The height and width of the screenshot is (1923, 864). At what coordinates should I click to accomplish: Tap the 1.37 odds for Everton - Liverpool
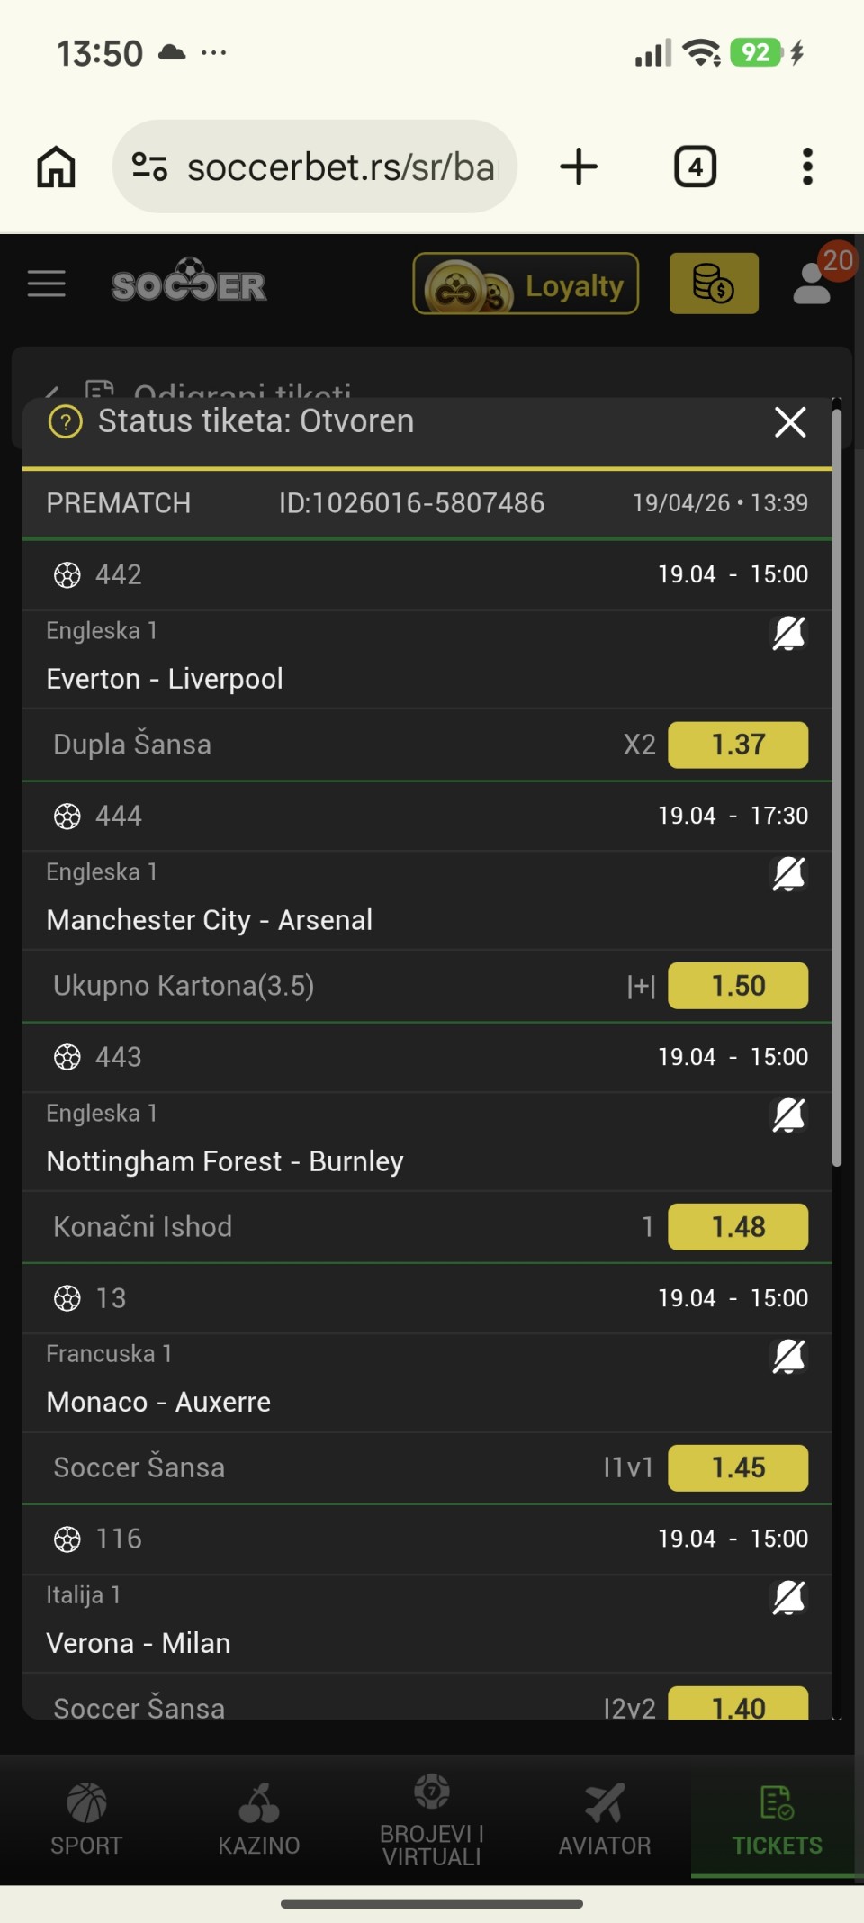click(x=738, y=745)
